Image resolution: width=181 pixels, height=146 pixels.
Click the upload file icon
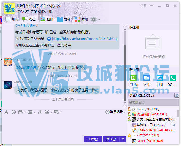click(40, 112)
